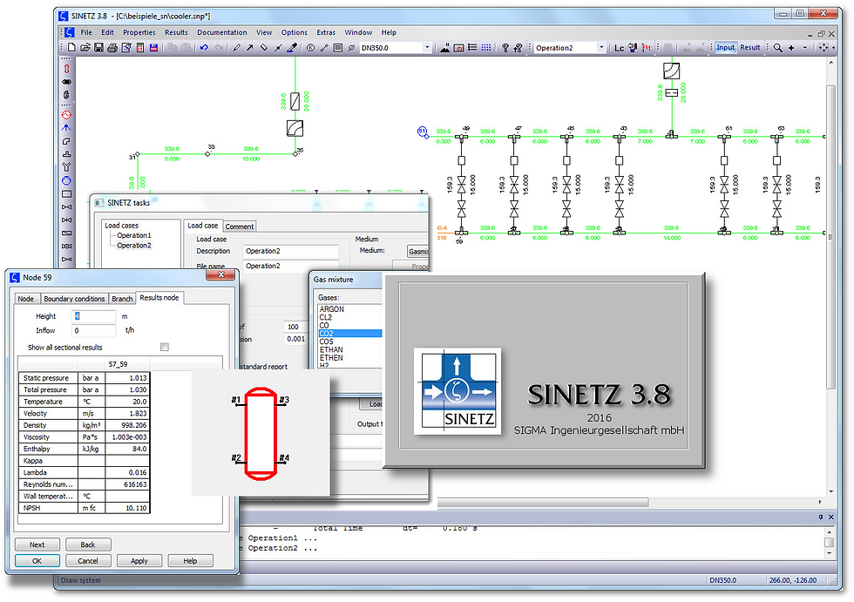
Task: Select the pencil draw tool
Action: coord(236,48)
